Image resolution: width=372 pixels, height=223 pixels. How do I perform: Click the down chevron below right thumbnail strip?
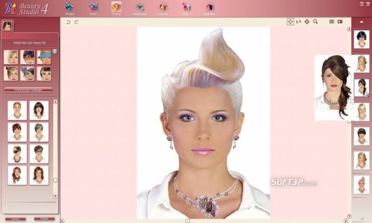pos(361,219)
